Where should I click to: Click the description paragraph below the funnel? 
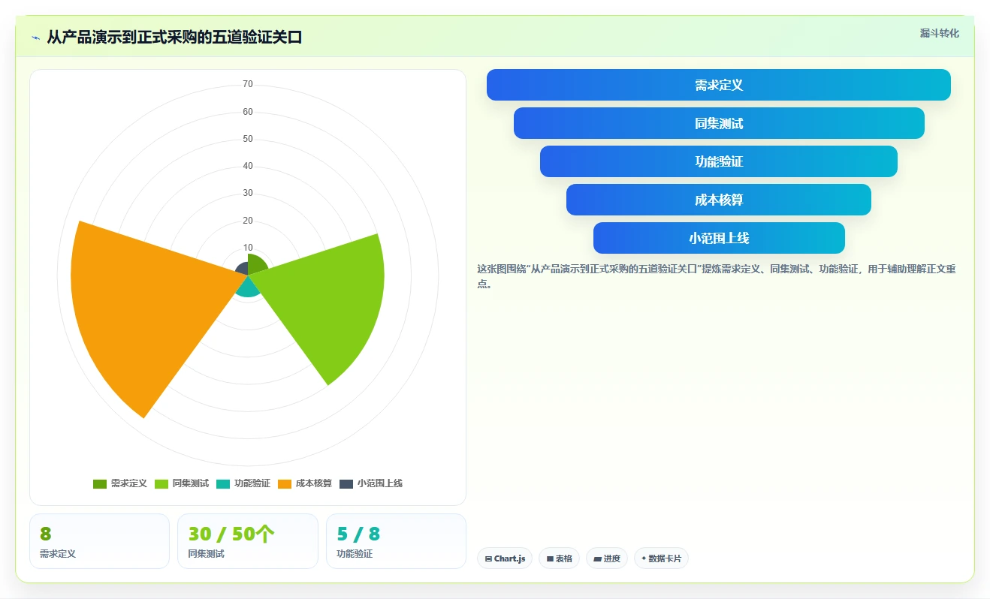coord(717,276)
